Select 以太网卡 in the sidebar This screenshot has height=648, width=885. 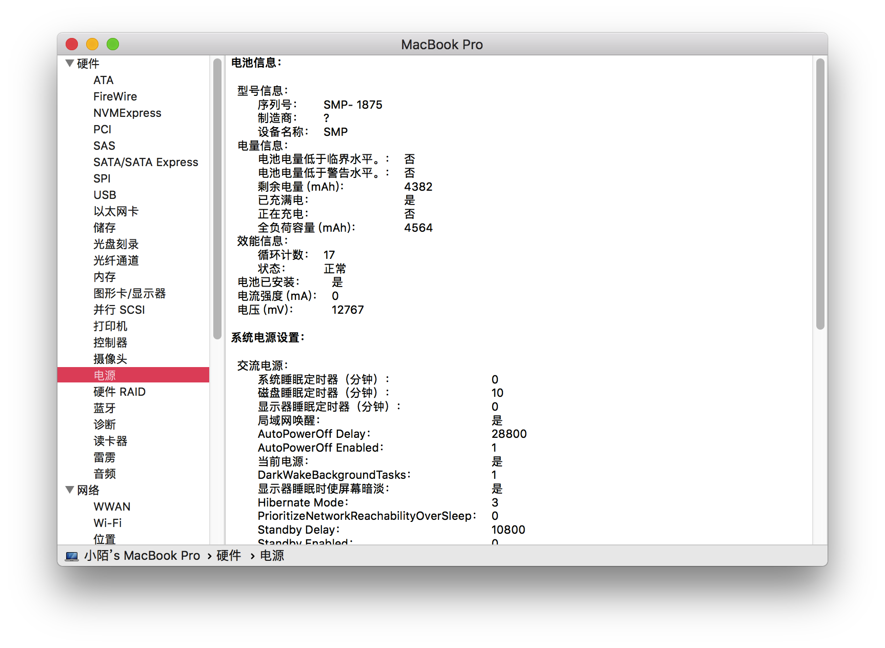pos(116,211)
